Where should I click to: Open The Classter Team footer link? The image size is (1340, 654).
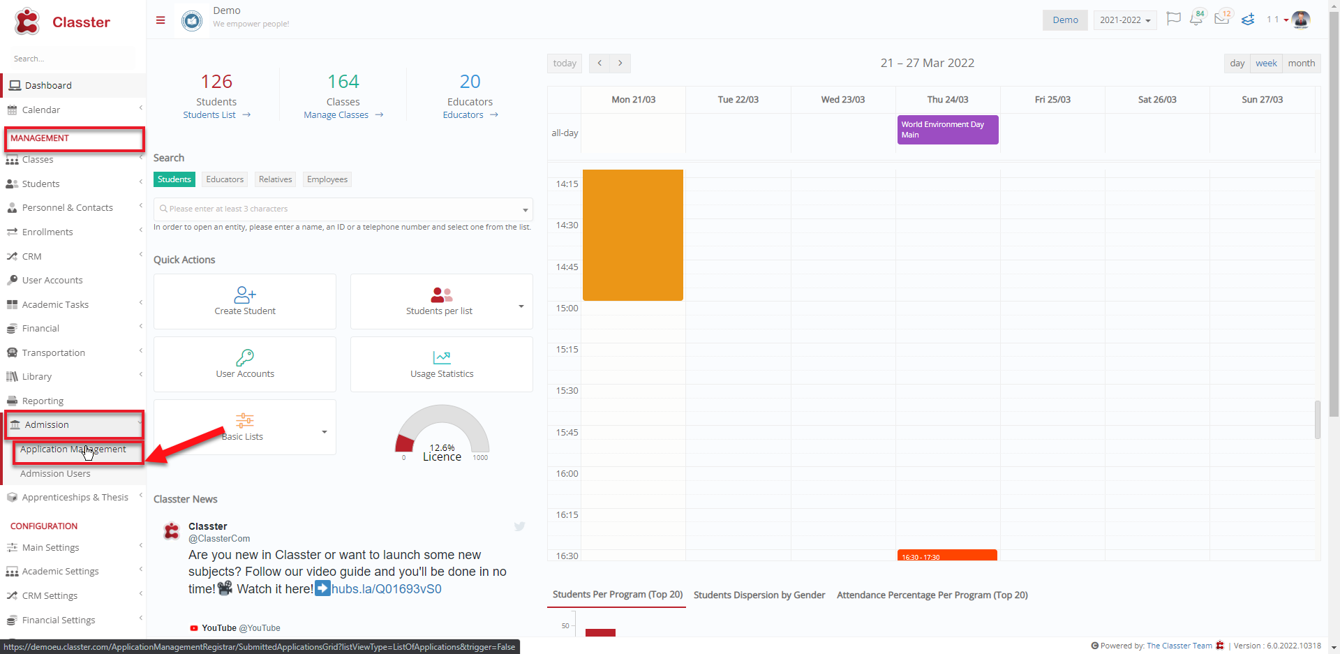pyautogui.click(x=1179, y=646)
